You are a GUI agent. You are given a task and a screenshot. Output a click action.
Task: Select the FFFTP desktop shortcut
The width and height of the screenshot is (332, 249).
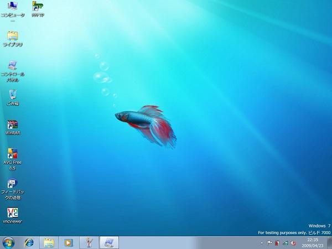(x=38, y=8)
